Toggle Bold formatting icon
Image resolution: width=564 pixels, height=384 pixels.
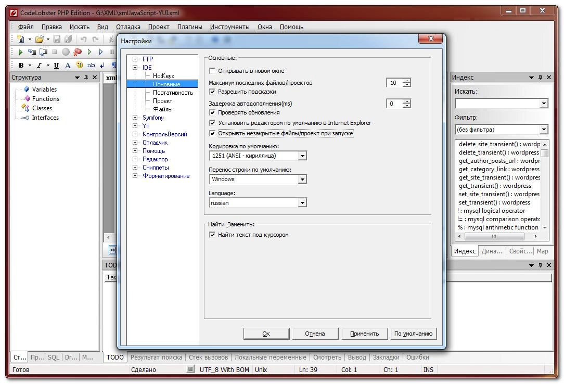(21, 66)
